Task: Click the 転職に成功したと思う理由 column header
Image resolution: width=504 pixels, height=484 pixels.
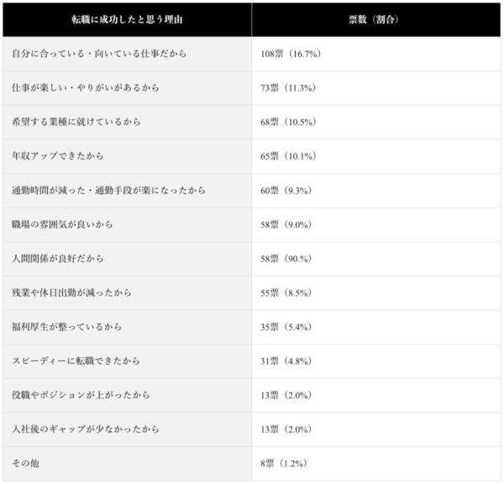Action: click(x=128, y=19)
